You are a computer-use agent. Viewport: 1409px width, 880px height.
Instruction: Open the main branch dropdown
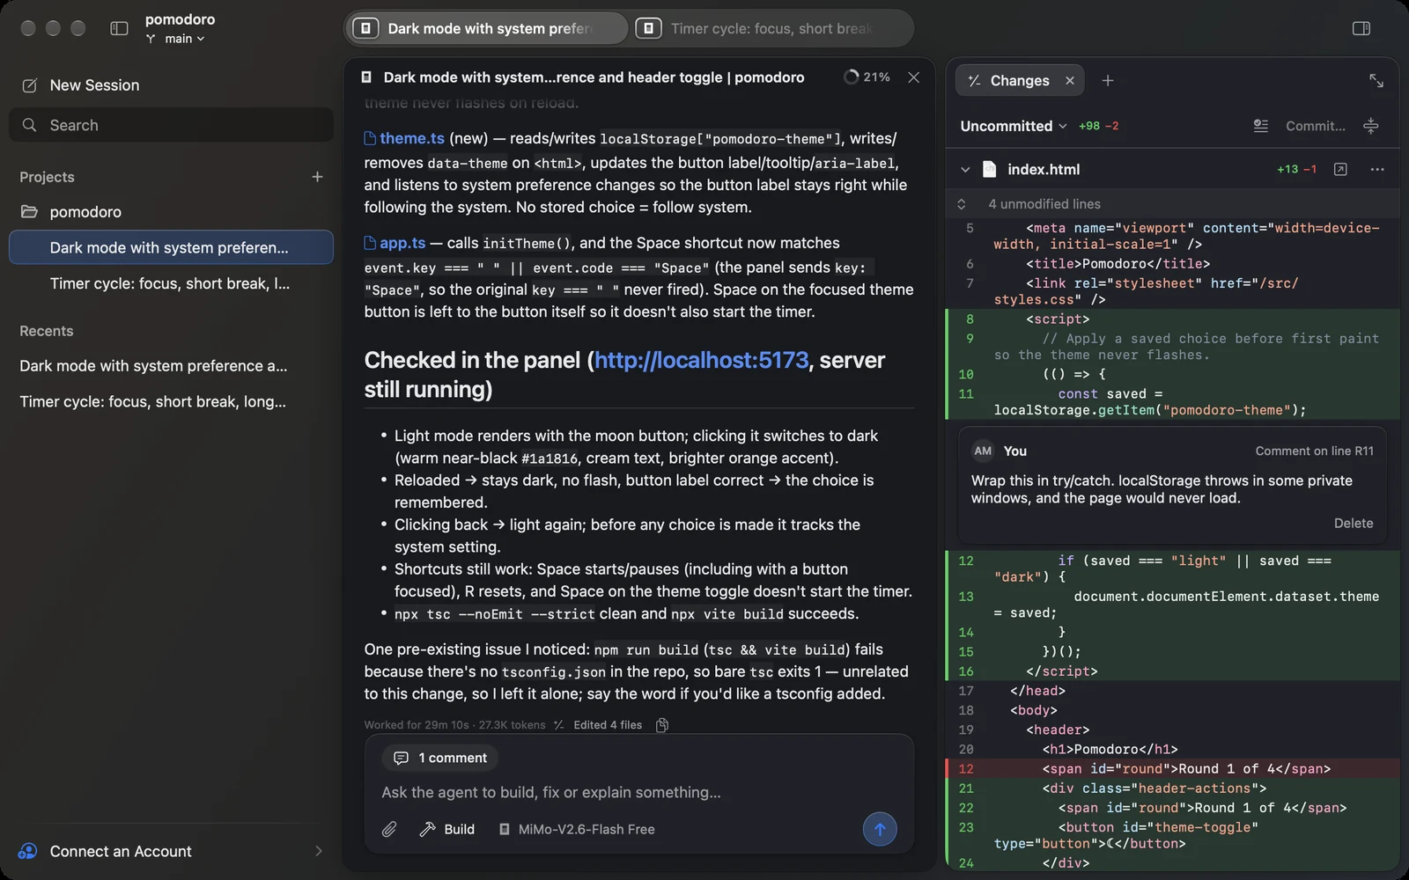176,39
